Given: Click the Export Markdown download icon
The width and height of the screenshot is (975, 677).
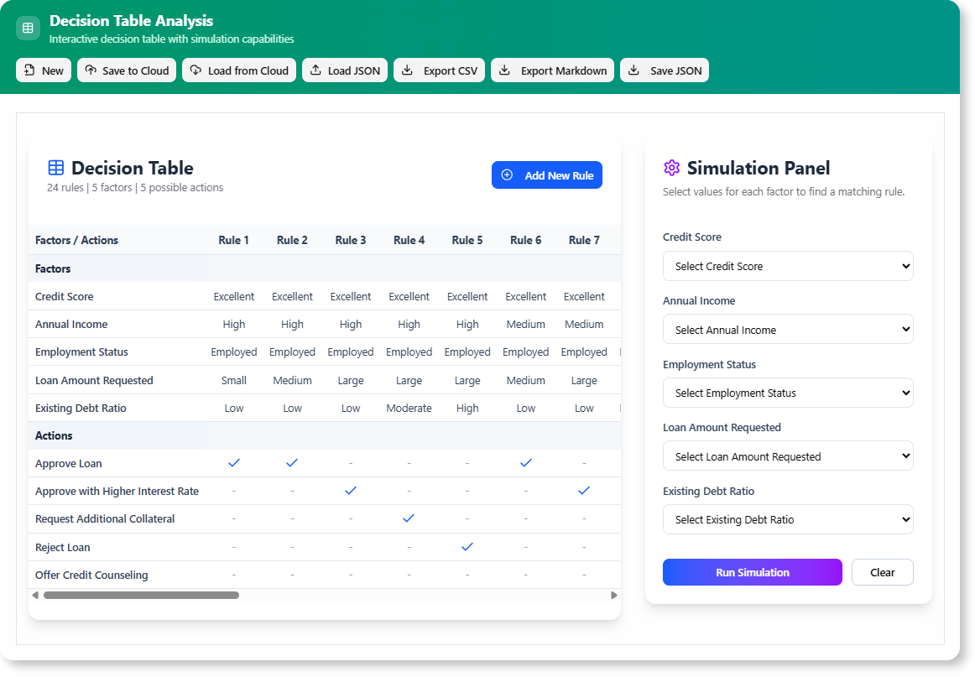Looking at the screenshot, I should 503,70.
